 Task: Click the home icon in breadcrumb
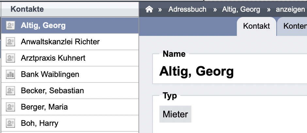click(149, 9)
